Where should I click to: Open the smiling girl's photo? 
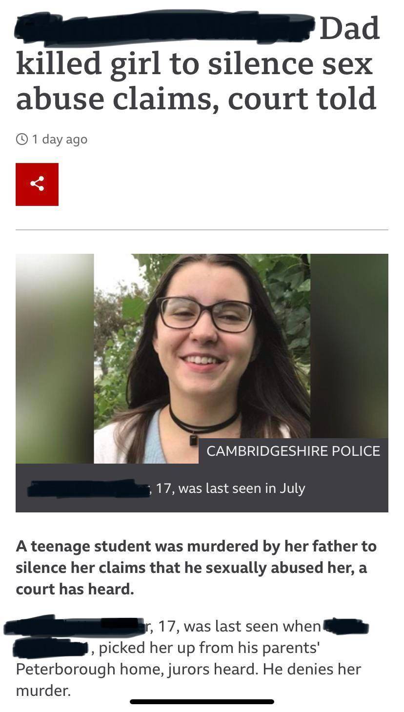coord(202,358)
